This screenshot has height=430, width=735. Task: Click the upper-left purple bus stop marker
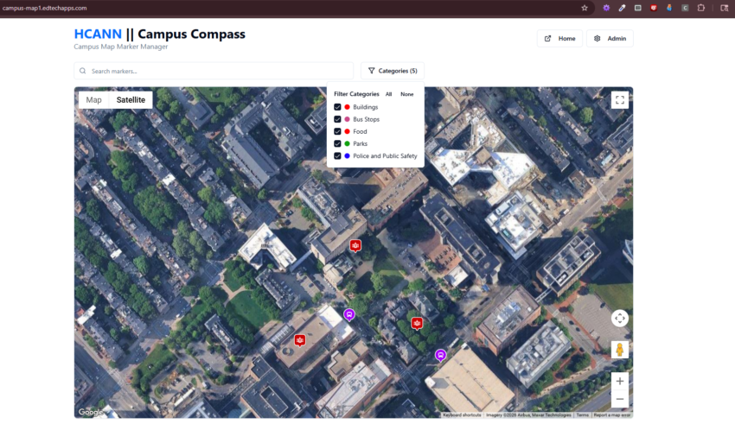[348, 314]
